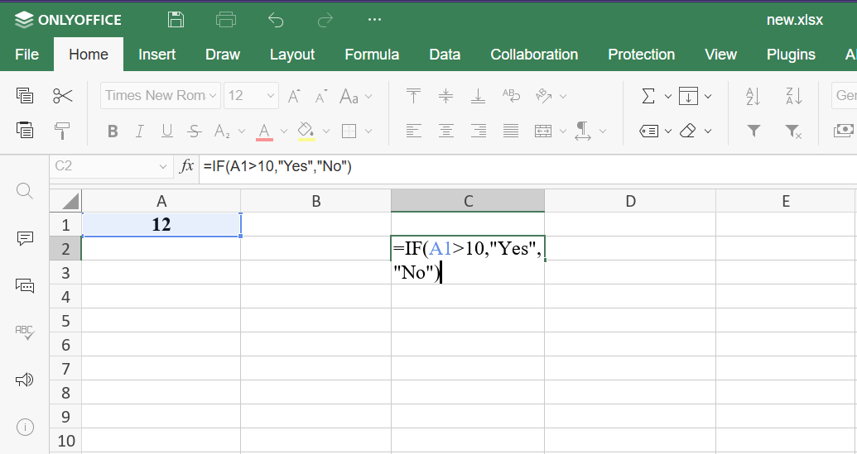857x454 pixels.
Task: Select column D header
Action: click(x=630, y=201)
